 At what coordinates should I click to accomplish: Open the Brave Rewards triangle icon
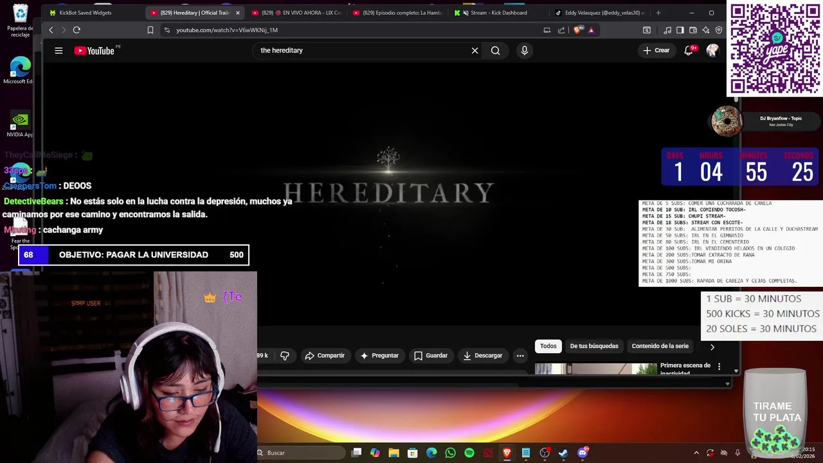[x=591, y=30]
